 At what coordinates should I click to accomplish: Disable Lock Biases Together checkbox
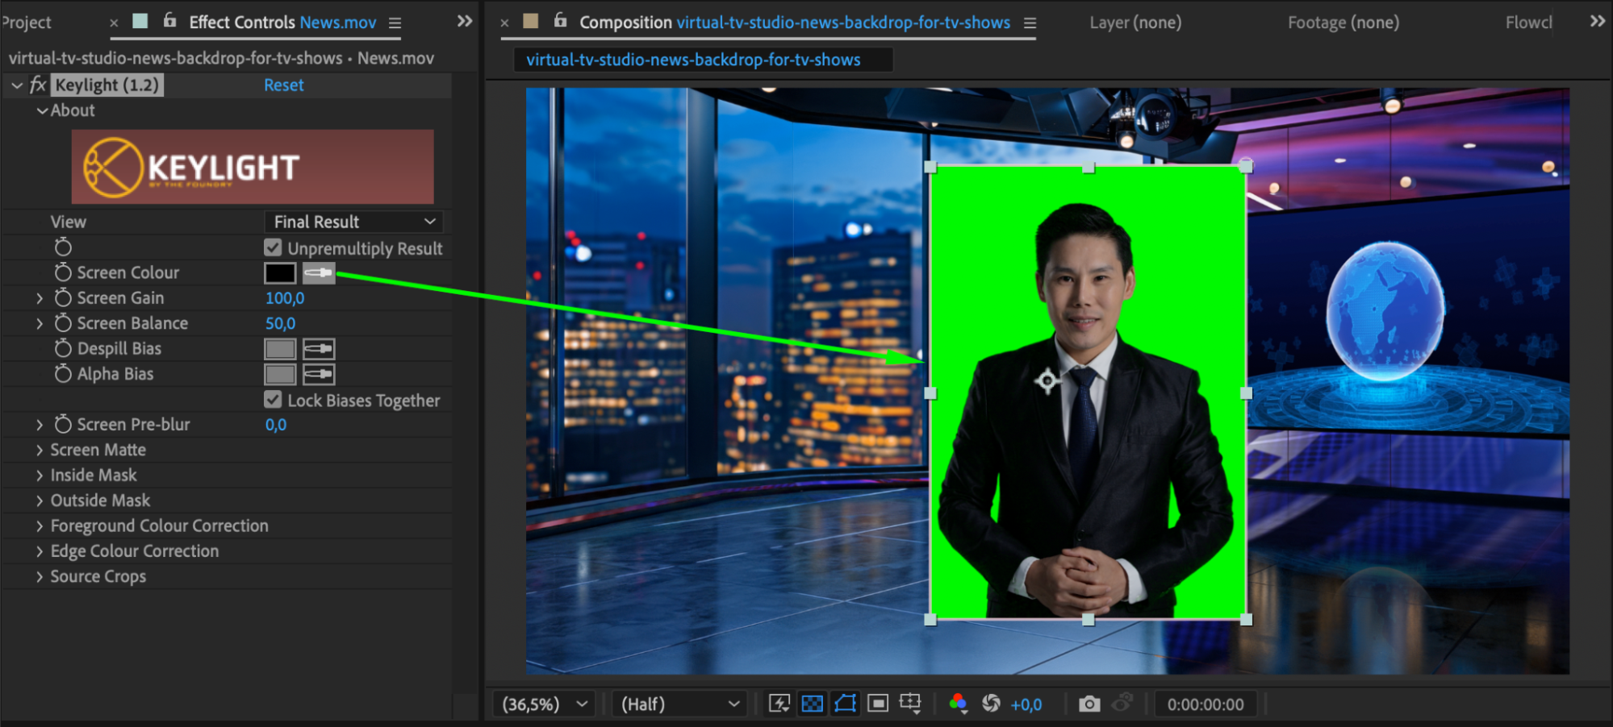[274, 400]
